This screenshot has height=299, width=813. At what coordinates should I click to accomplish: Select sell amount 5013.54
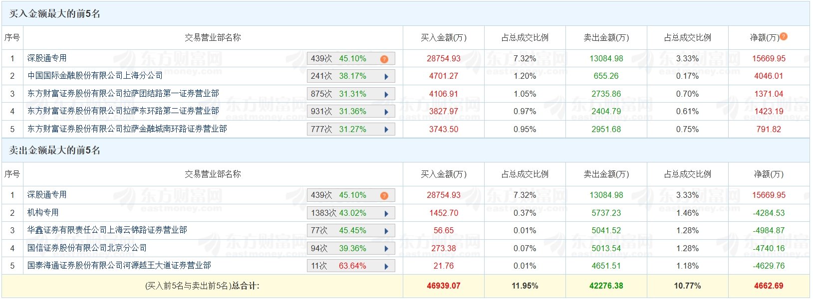click(606, 249)
